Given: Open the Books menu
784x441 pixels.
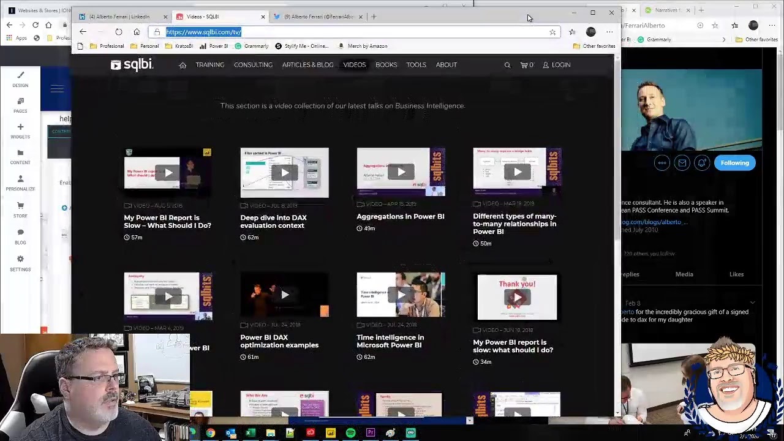Looking at the screenshot, I should click(x=386, y=65).
